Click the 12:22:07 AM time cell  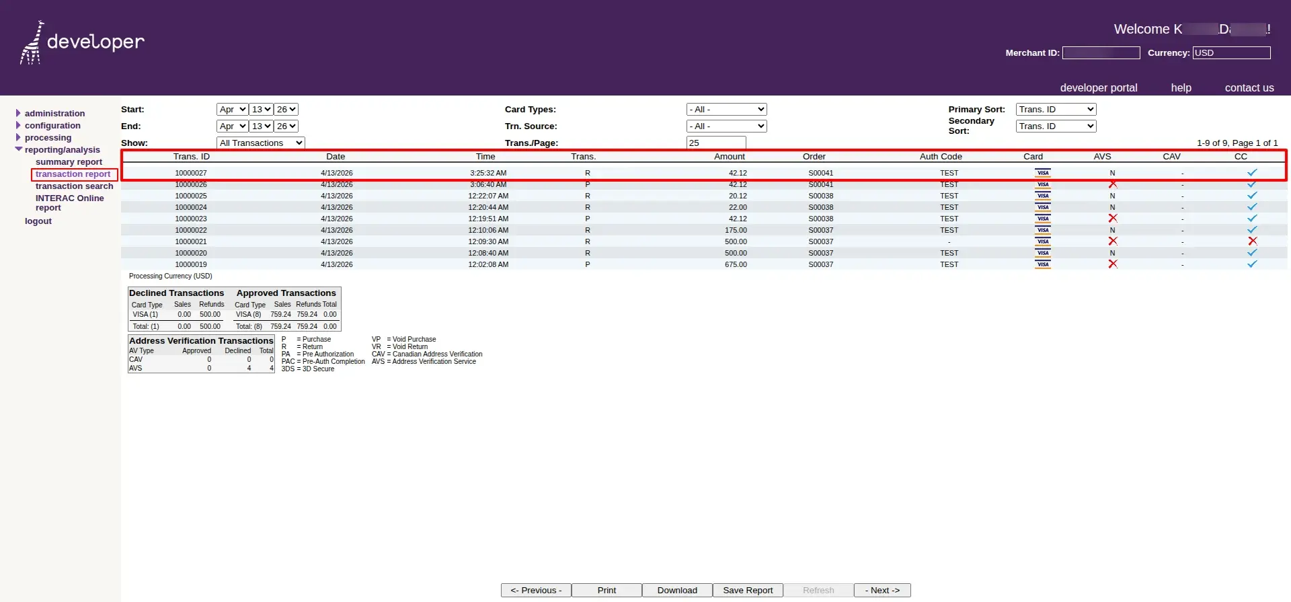pos(488,196)
